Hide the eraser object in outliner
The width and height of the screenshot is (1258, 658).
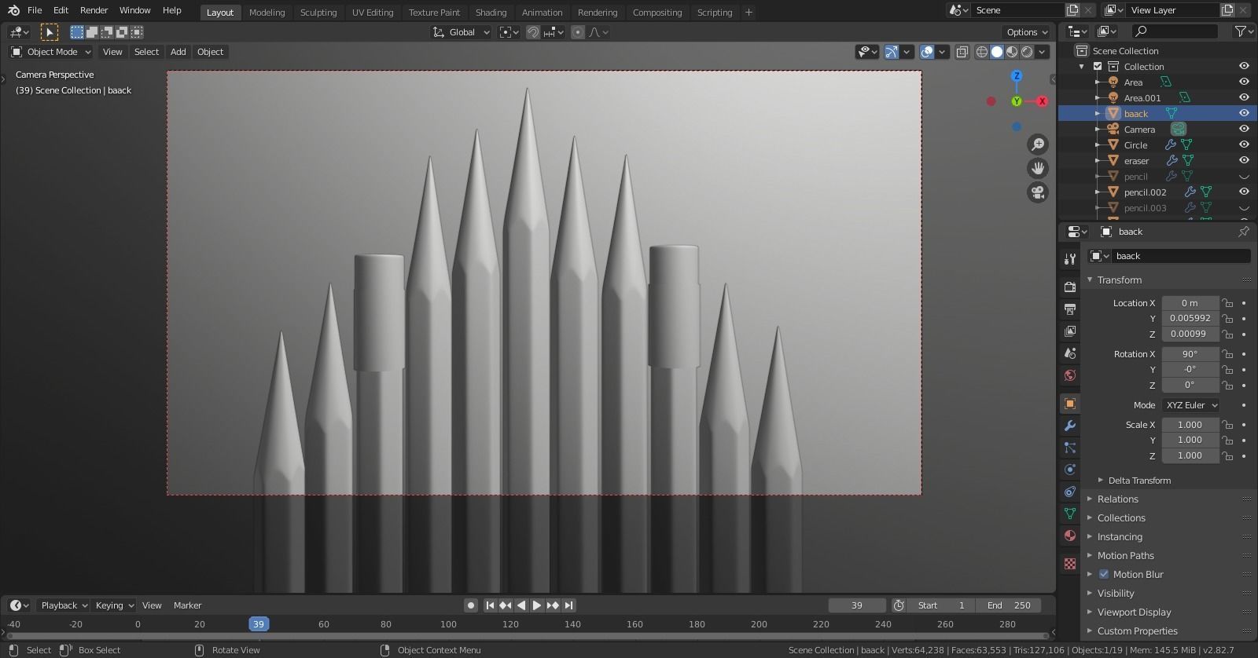pyautogui.click(x=1244, y=160)
